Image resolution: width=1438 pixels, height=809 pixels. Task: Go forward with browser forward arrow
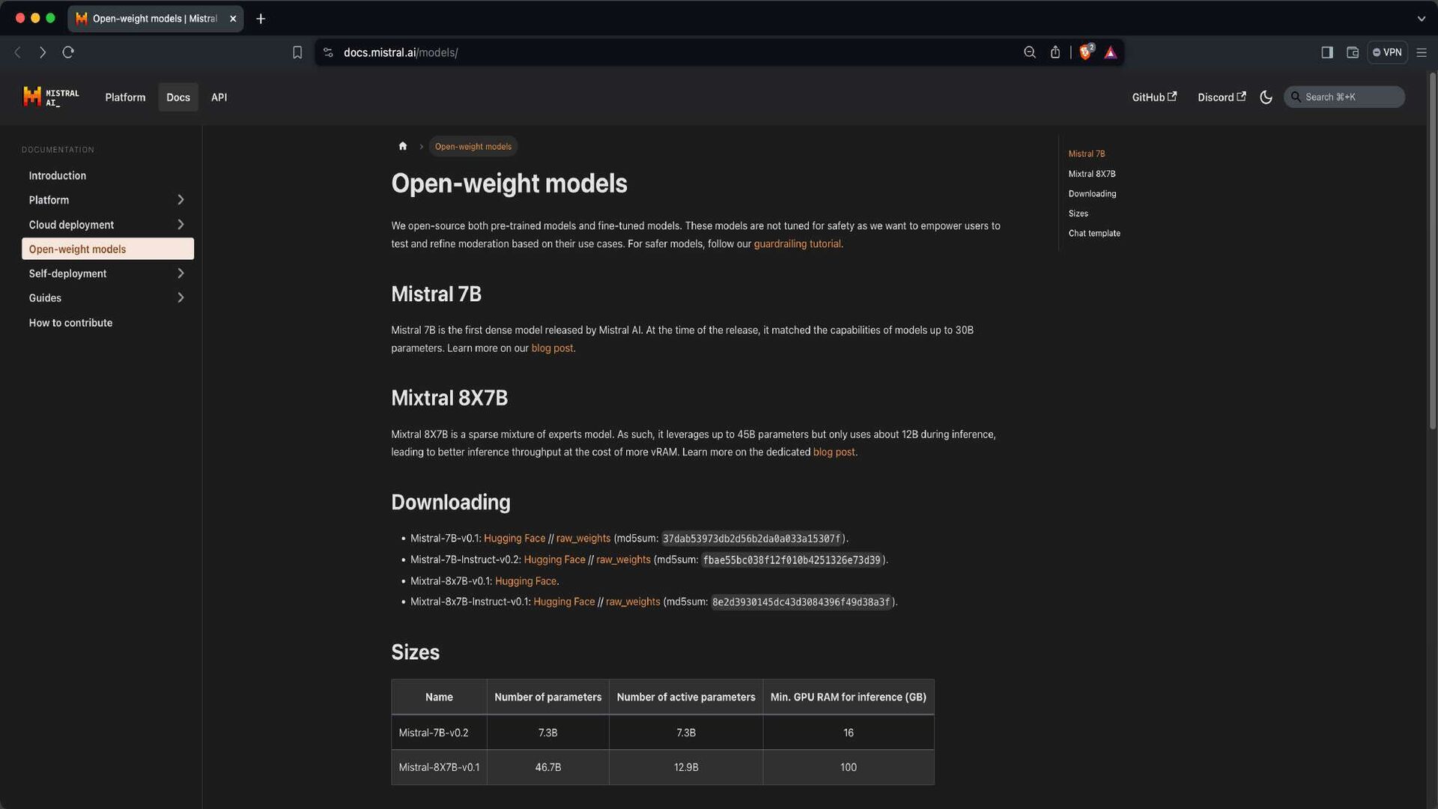(x=43, y=52)
